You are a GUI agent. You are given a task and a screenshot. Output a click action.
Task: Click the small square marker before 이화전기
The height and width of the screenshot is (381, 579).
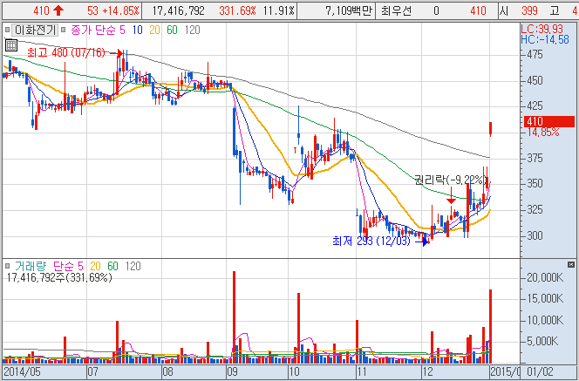7,30
